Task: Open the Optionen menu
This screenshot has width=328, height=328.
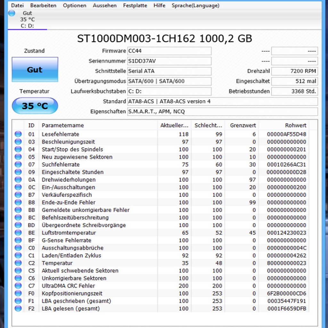Action: tap(75, 5)
